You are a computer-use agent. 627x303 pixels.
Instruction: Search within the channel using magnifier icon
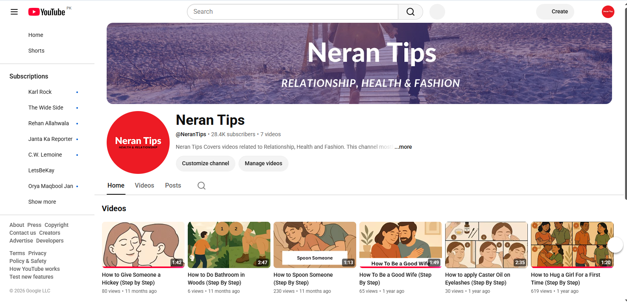202,186
